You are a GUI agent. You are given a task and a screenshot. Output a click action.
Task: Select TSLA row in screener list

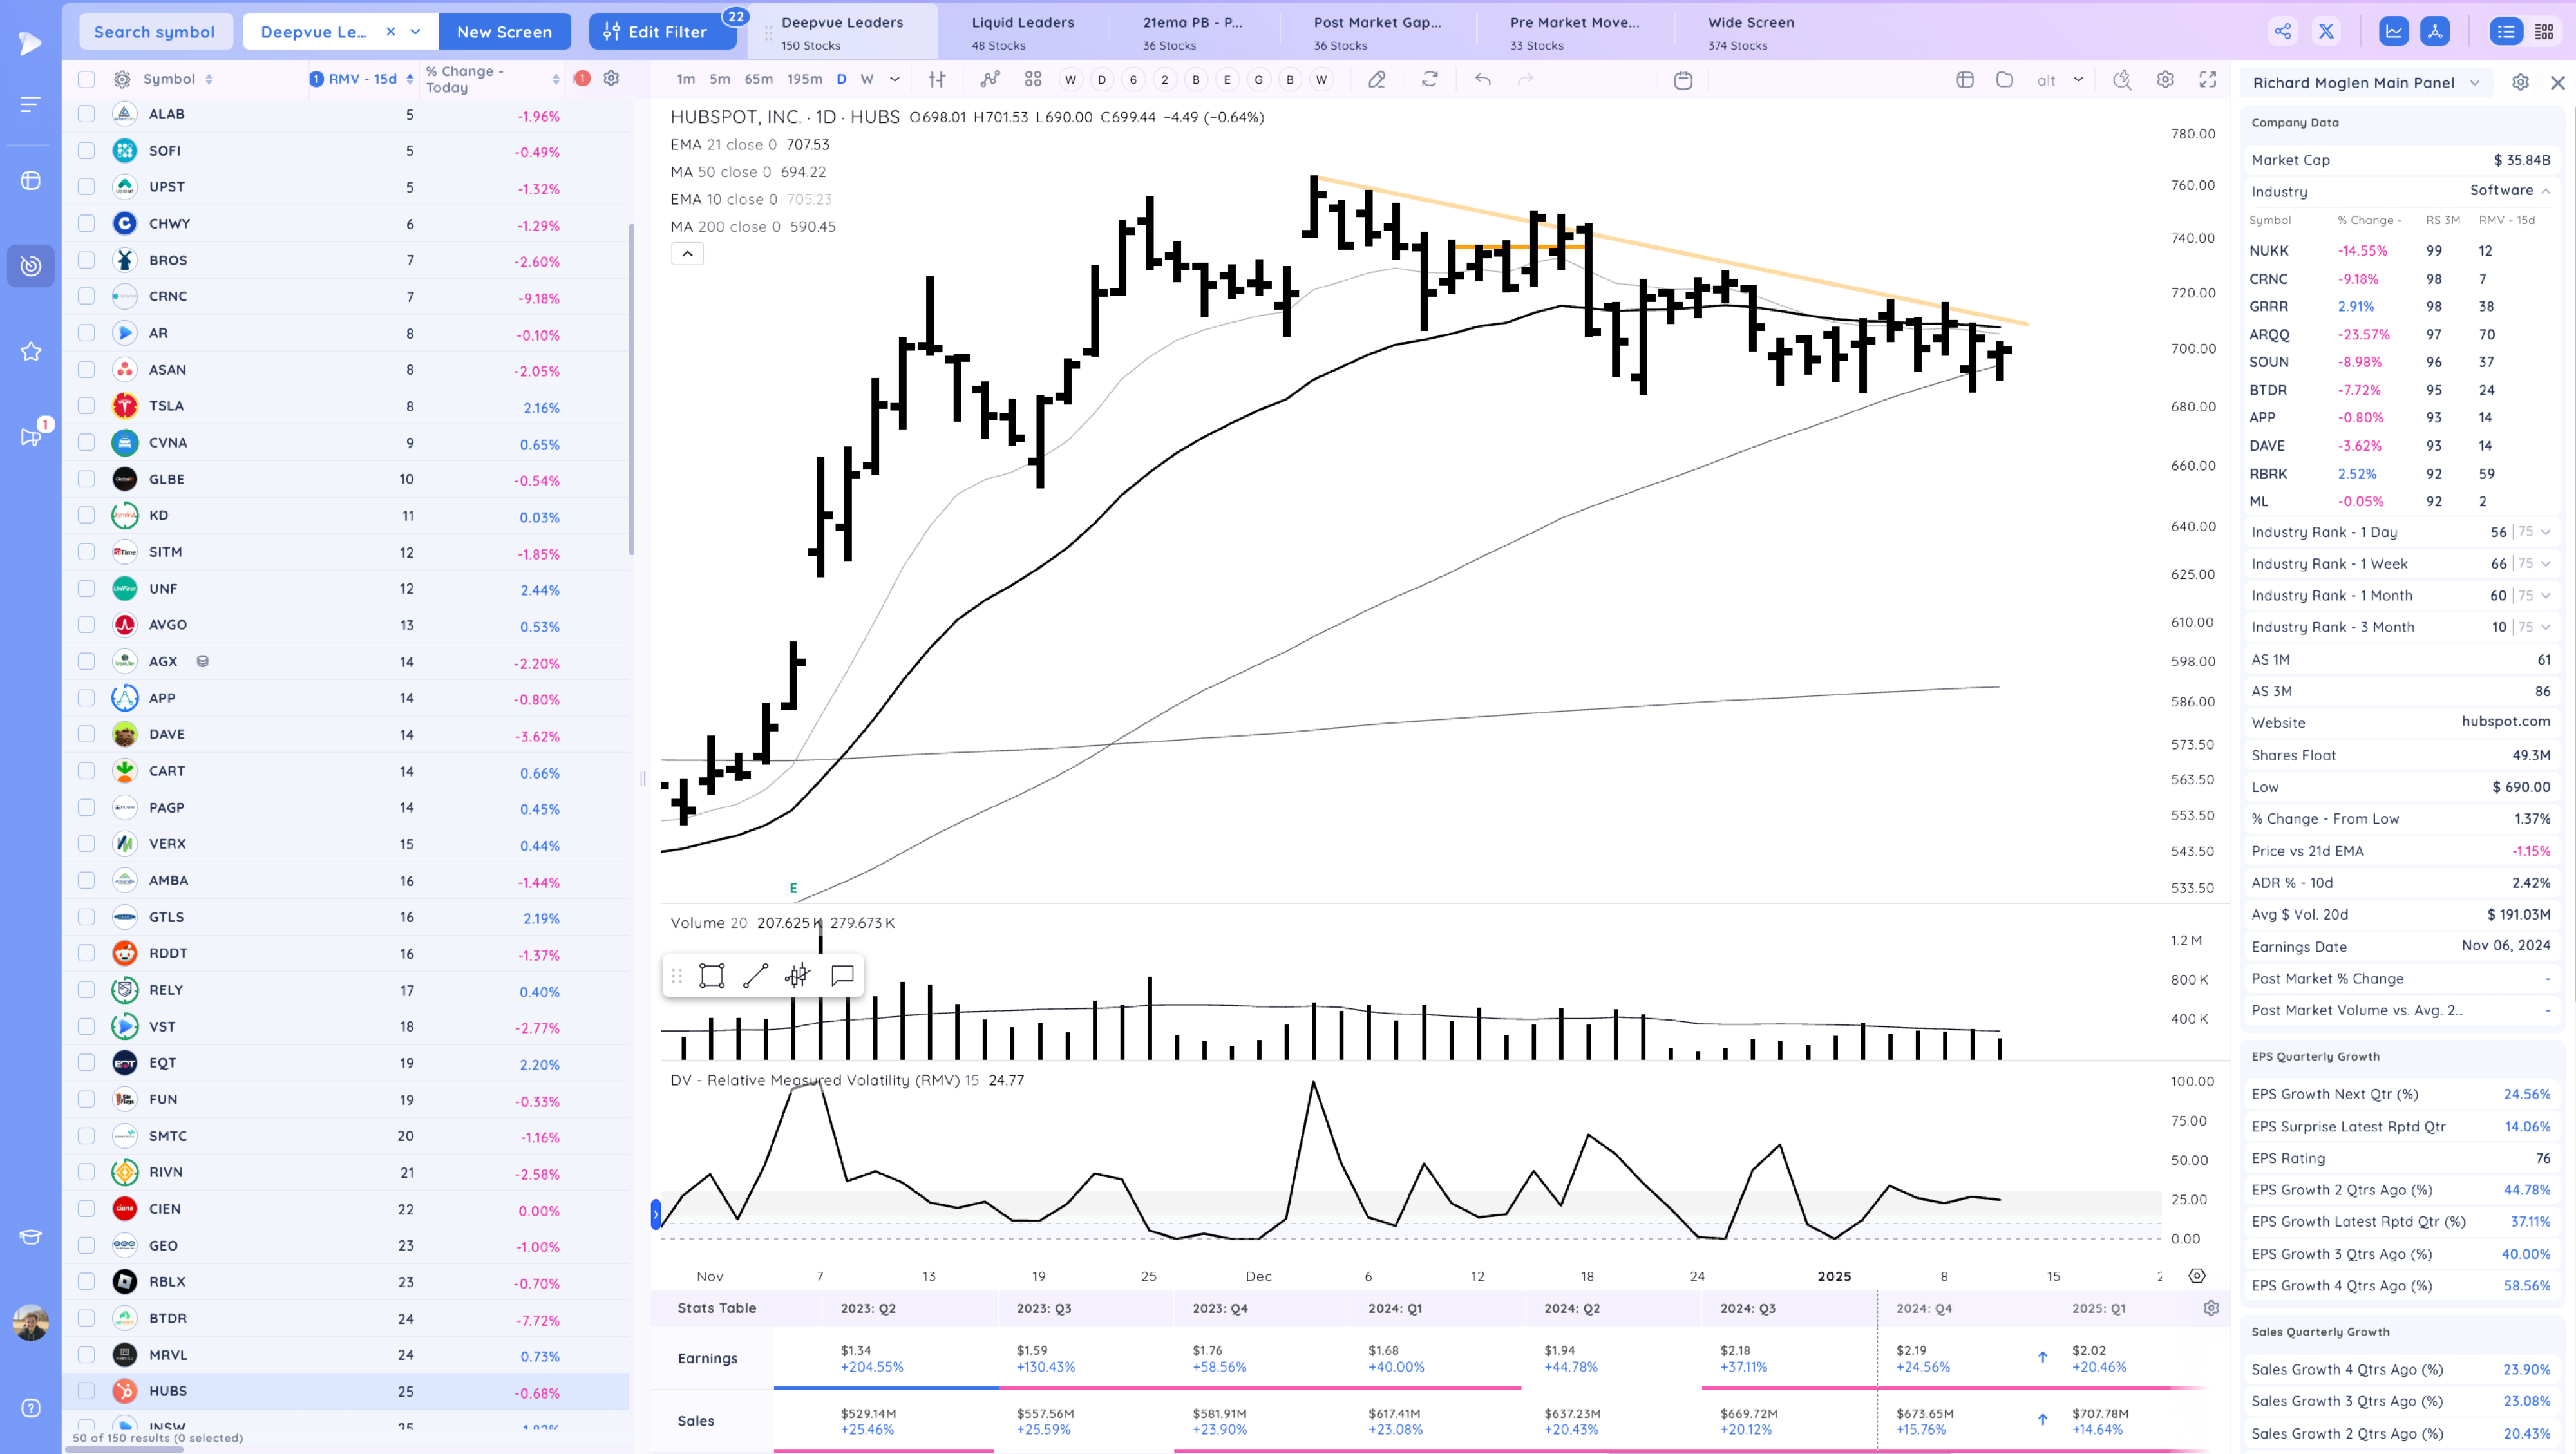(x=346, y=406)
